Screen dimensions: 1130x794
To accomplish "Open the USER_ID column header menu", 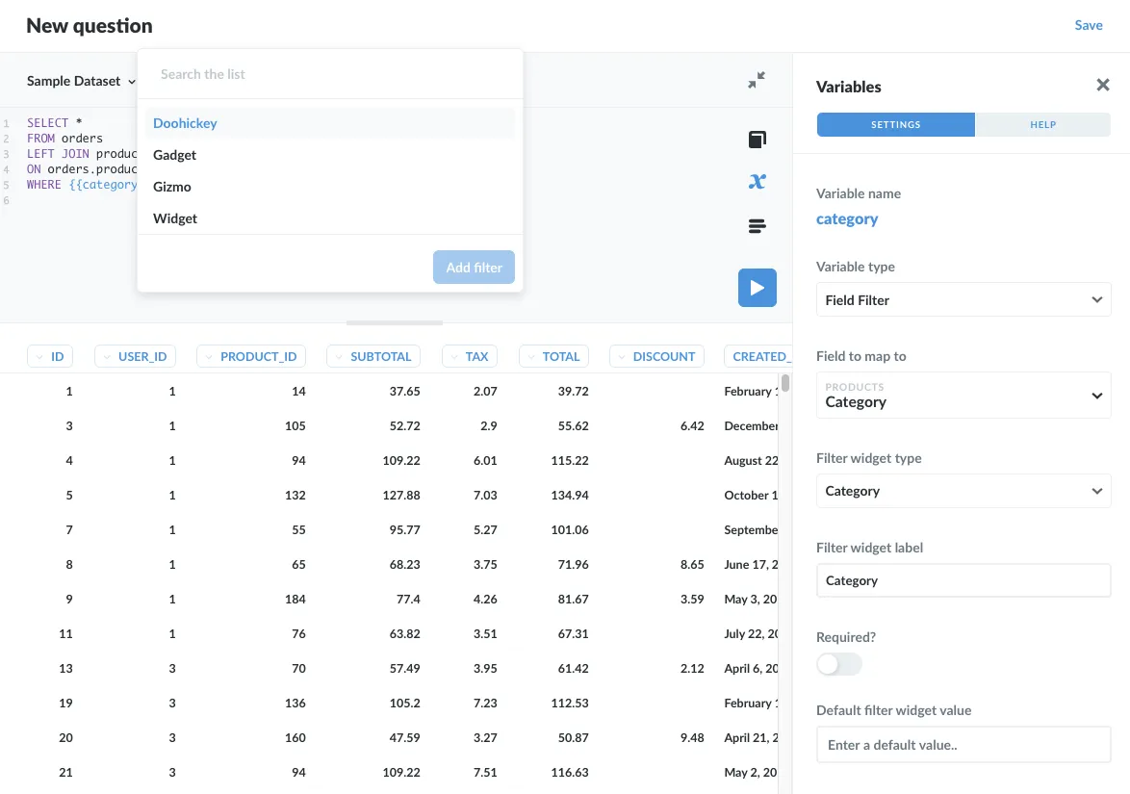I will point(136,357).
